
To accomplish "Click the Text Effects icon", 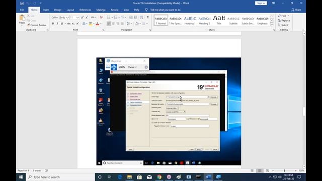I will [x=84, y=24].
